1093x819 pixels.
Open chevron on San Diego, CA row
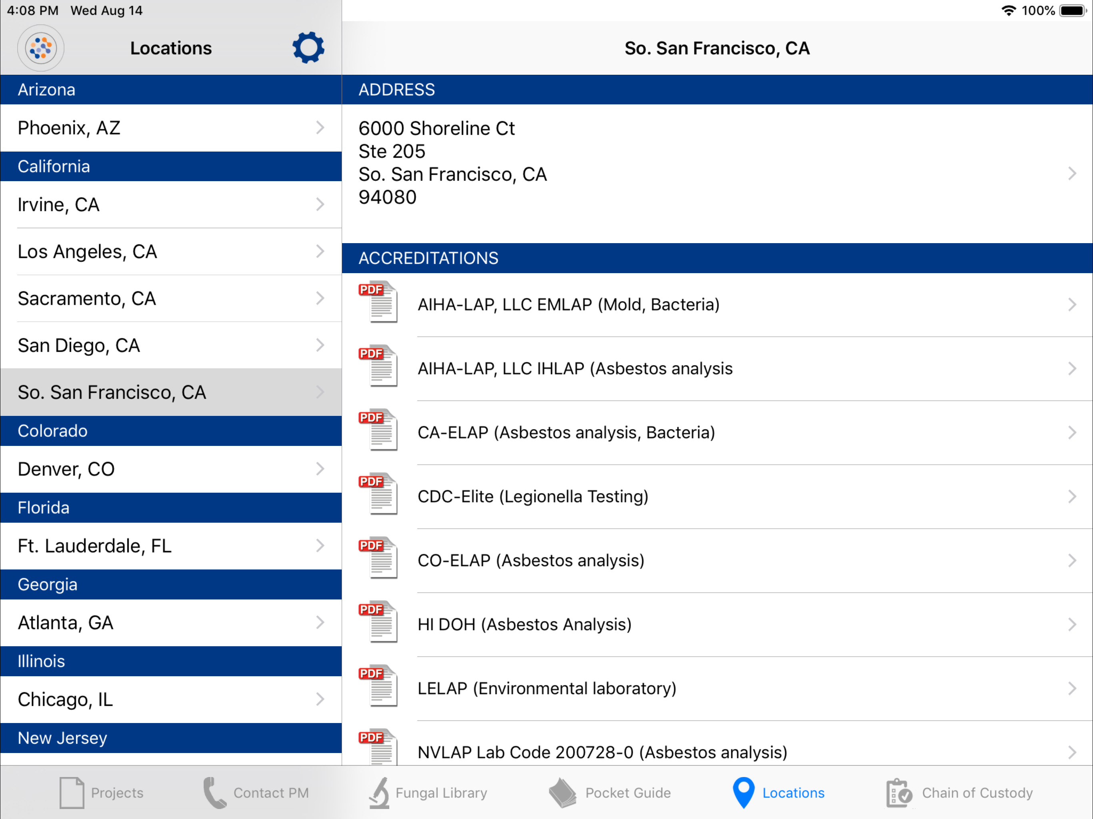[x=320, y=345]
